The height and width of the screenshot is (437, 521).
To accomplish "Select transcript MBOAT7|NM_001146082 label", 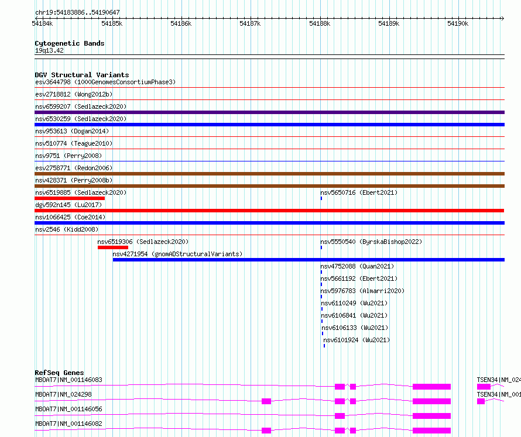I will (x=68, y=424).
